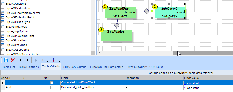Click the +criteria label on SubQuery2
Image resolution: width=233 pixels, height=92 pixels.
(180, 12)
